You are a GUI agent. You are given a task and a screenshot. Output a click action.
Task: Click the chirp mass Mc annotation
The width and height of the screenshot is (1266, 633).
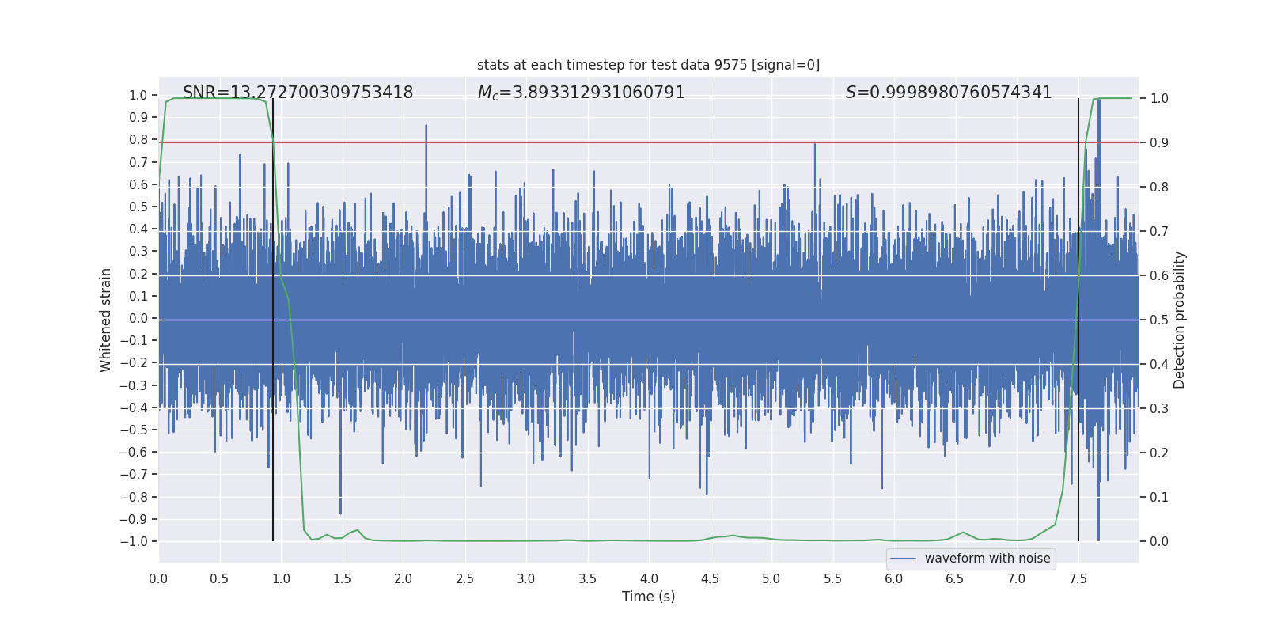(581, 93)
